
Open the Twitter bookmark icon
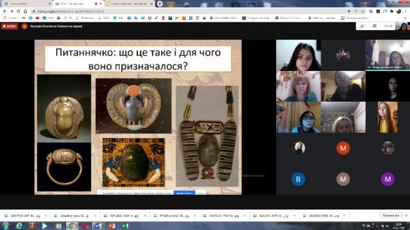(143, 18)
